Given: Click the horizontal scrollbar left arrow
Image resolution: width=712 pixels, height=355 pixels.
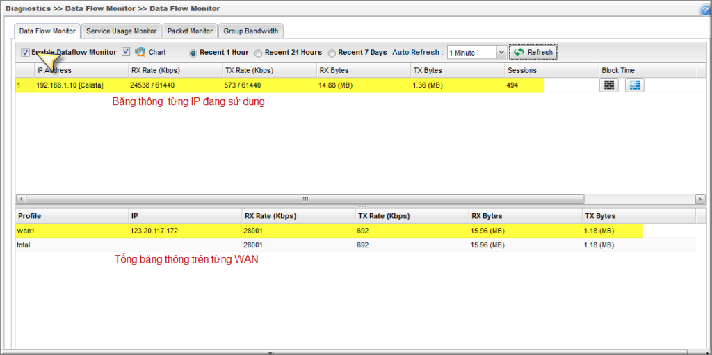Looking at the screenshot, I should click(x=20, y=199).
